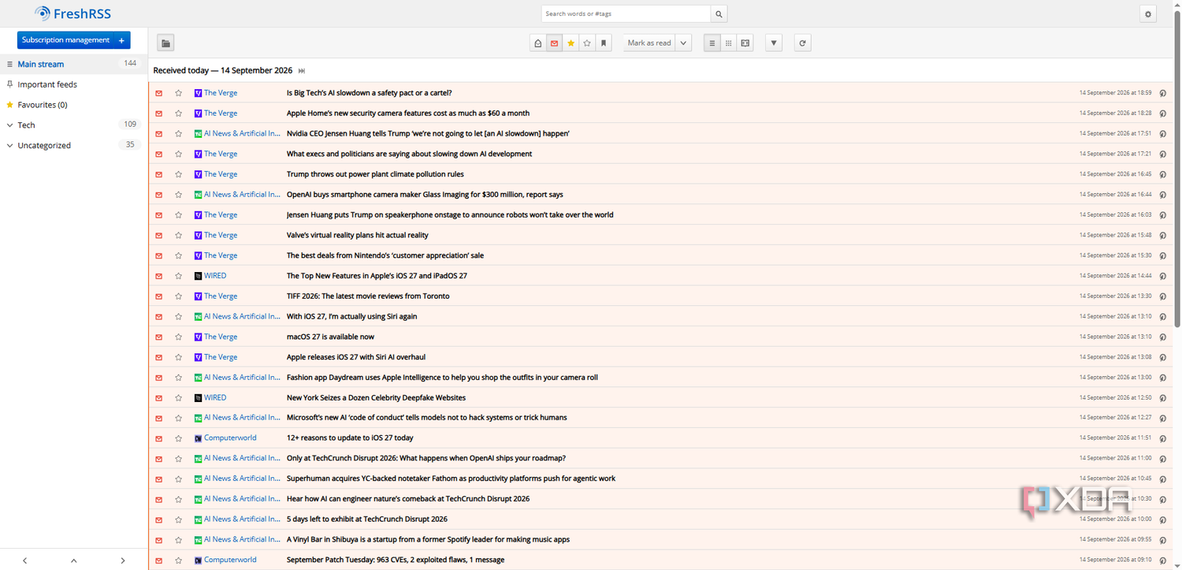Viewport: 1182px width, 570px height.
Task: Click the link icon on 'Valve's virtual reality plans' row
Action: [x=1162, y=236]
